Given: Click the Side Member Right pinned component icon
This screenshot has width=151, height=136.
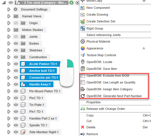Looking at the screenshot, I should pos(23,132).
